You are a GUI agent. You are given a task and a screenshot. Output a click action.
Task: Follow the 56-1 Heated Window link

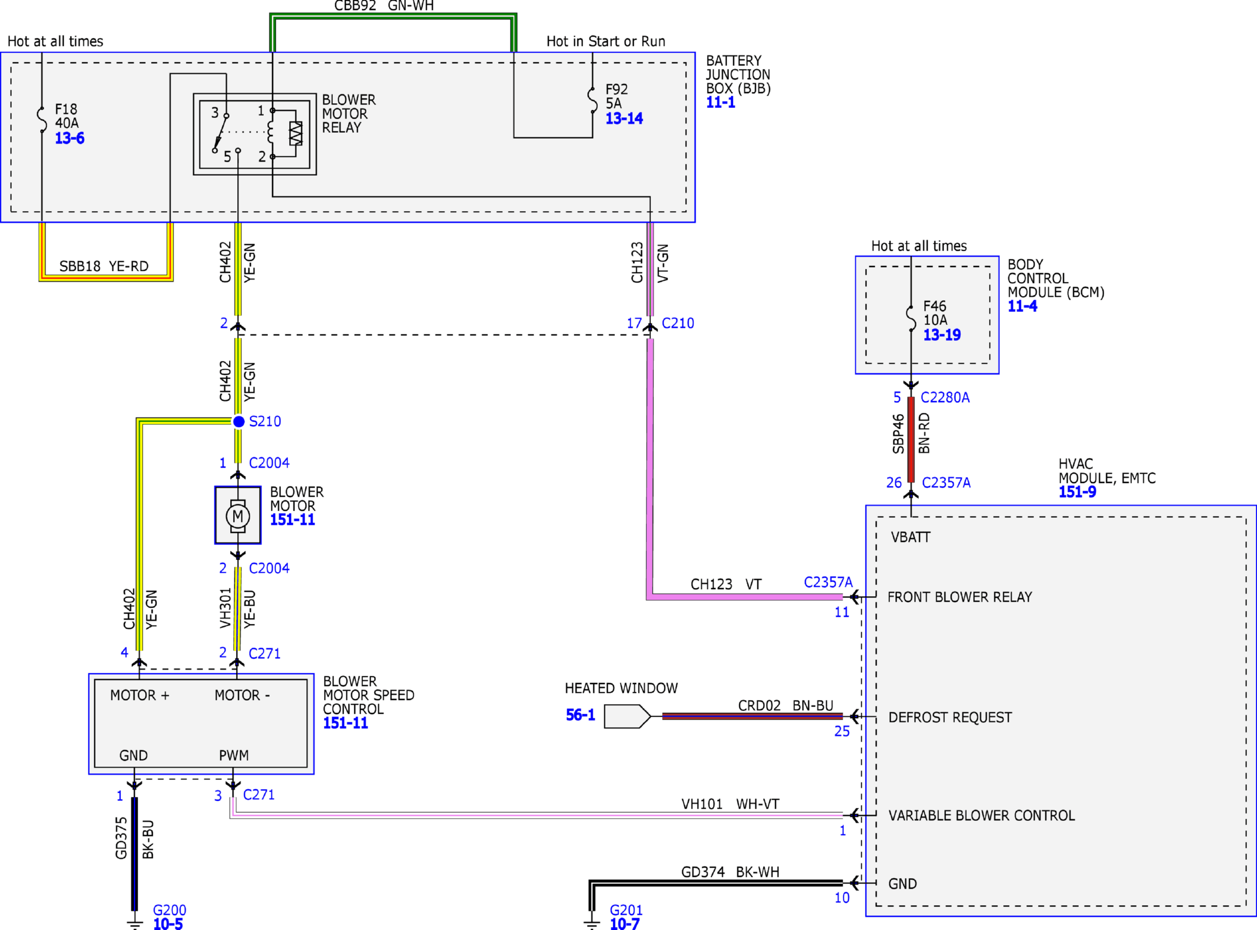click(x=580, y=715)
